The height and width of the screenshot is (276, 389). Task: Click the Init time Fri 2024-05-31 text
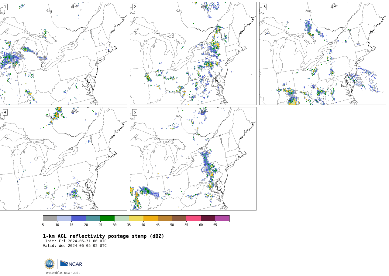tap(76, 241)
